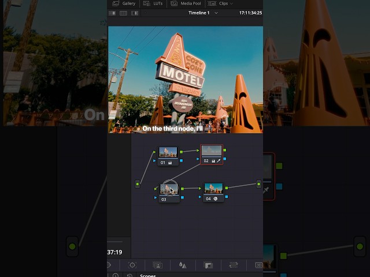Select node 04 thumbnail
Viewport: 370px width, 277px height.
pos(213,189)
